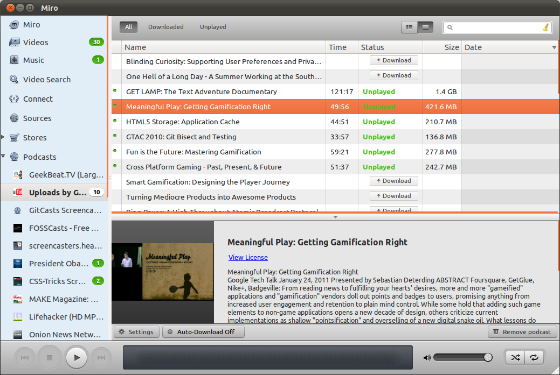Image resolution: width=560 pixels, height=375 pixels.
Task: Select Fun is the Future row
Action: click(x=335, y=152)
